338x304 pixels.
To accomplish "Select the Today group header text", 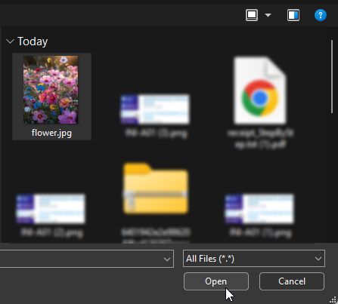I will [x=33, y=41].
